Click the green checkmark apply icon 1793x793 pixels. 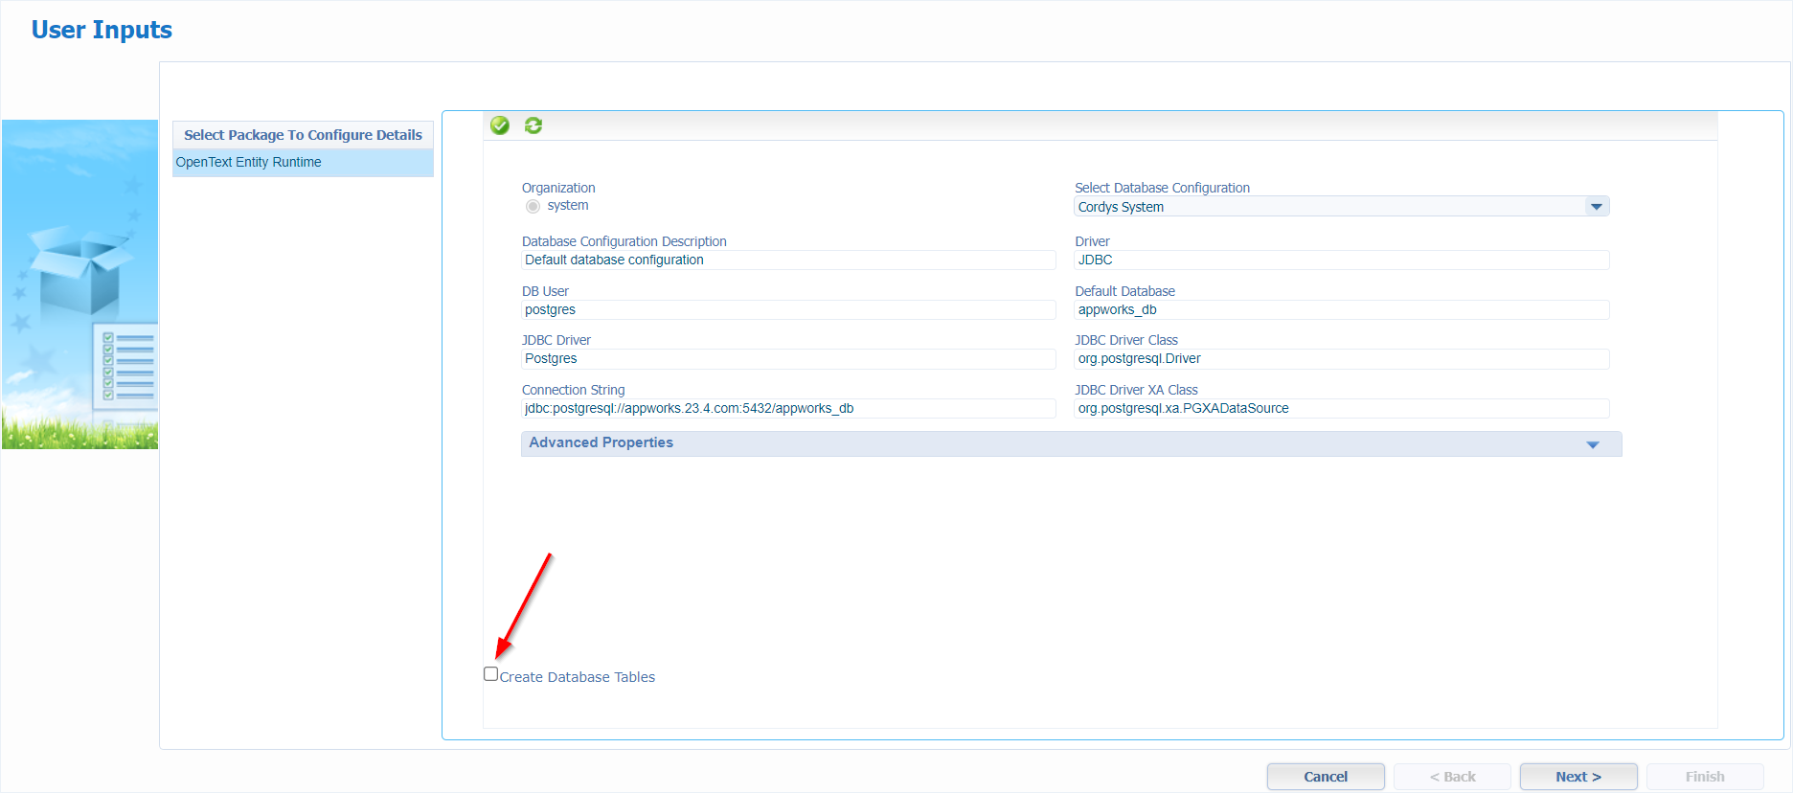point(500,125)
